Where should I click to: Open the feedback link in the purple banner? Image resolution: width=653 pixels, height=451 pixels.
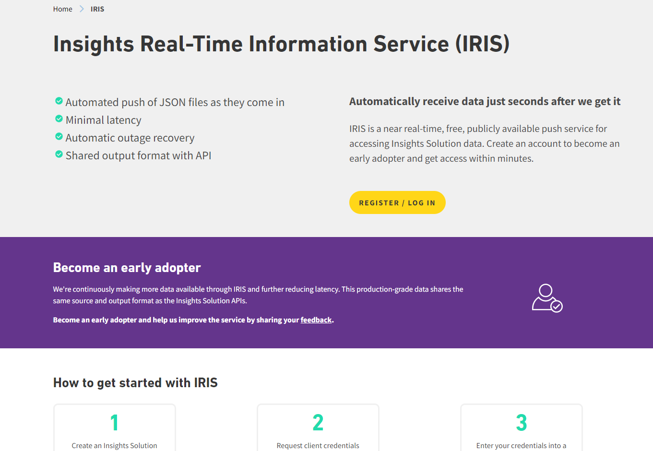click(x=316, y=320)
